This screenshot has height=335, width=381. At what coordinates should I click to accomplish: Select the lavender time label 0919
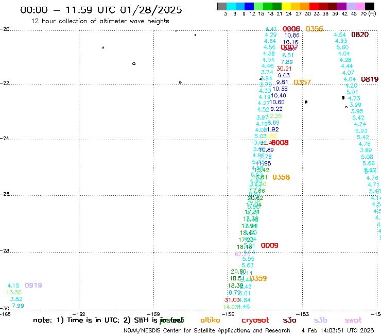tap(33, 286)
